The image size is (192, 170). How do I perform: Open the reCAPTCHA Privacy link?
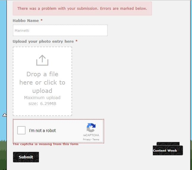point(87,139)
